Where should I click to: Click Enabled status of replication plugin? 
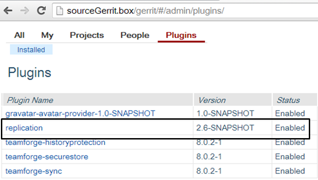pos(290,128)
